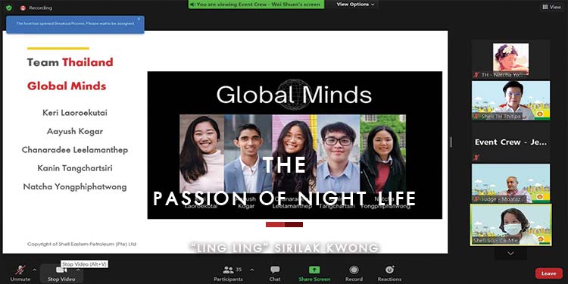Click the screen-sharing banner for Wei Shuen's screen

pyautogui.click(x=256, y=5)
